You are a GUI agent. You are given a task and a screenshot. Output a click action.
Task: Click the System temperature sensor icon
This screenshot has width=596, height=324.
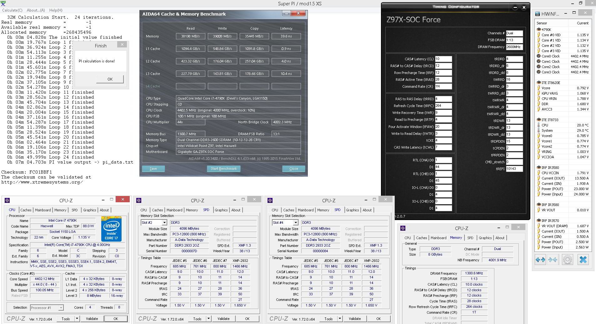pyautogui.click(x=539, y=130)
